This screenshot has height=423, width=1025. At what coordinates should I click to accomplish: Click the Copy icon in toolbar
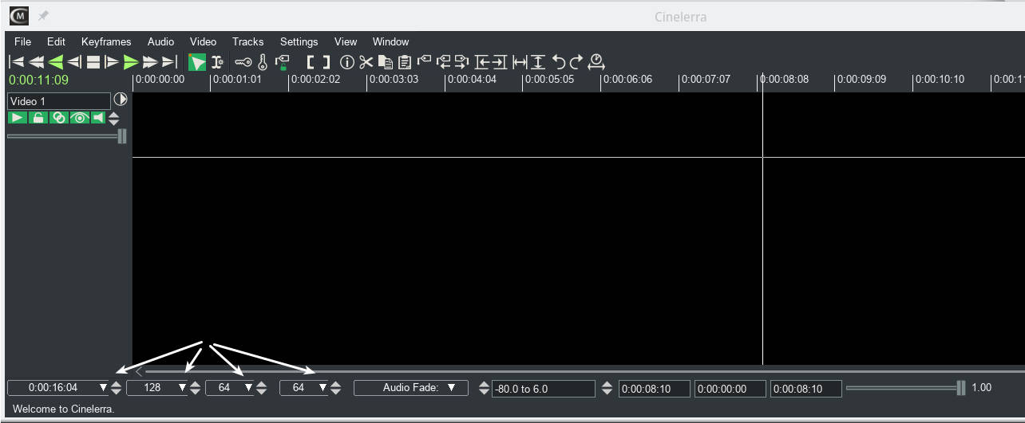click(386, 61)
